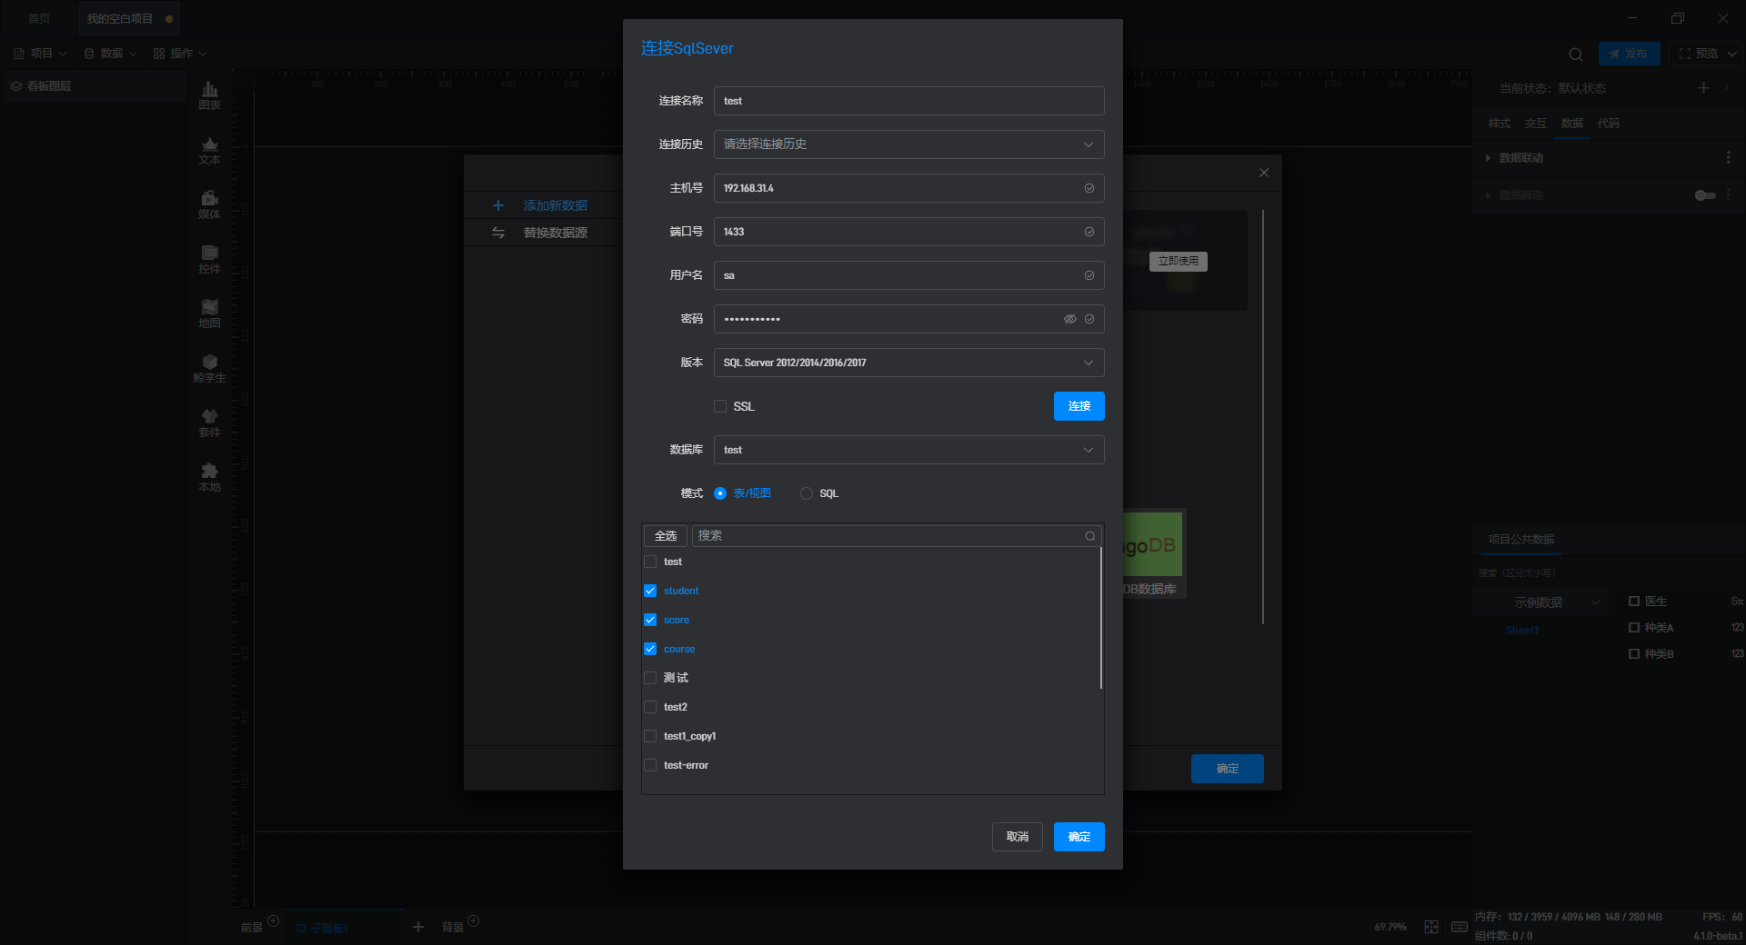Image resolution: width=1746 pixels, height=945 pixels.
Task: Open the 媒体 media components icon
Action: (209, 204)
